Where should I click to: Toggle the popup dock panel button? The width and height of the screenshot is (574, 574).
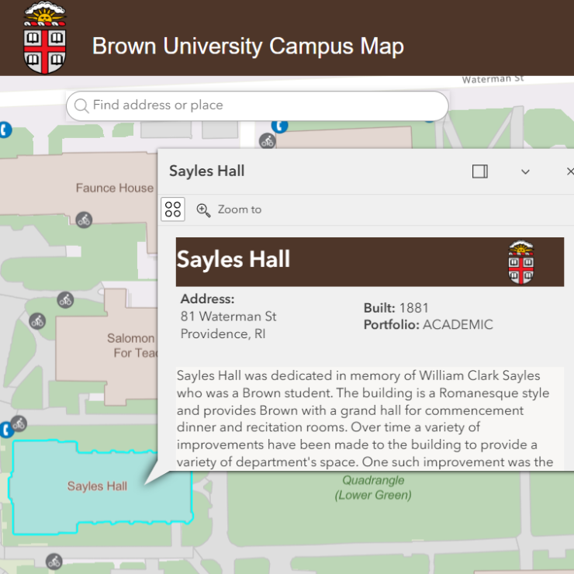[480, 171]
